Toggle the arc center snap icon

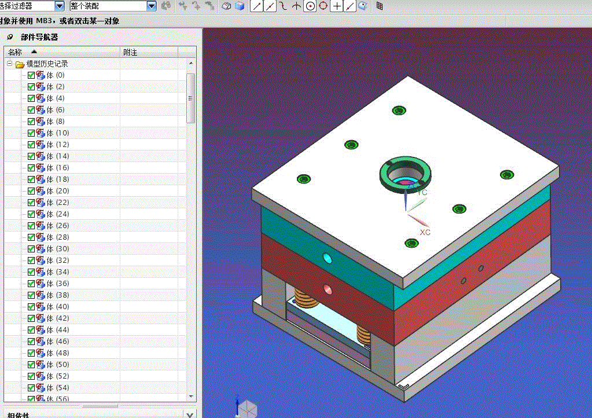tap(310, 6)
